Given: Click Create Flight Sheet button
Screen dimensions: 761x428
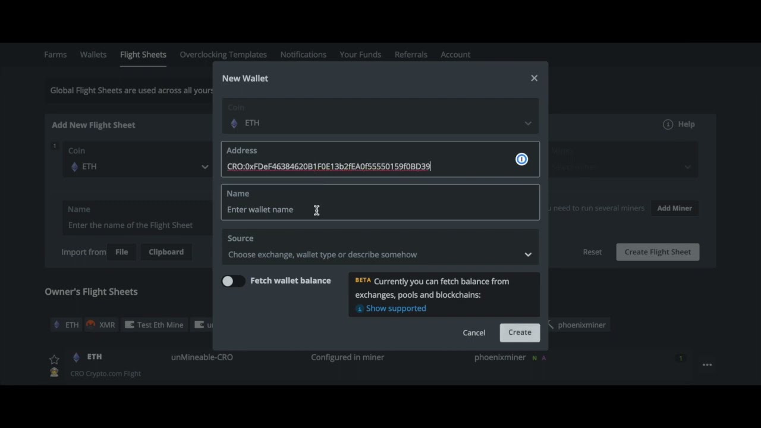Looking at the screenshot, I should [x=658, y=252].
